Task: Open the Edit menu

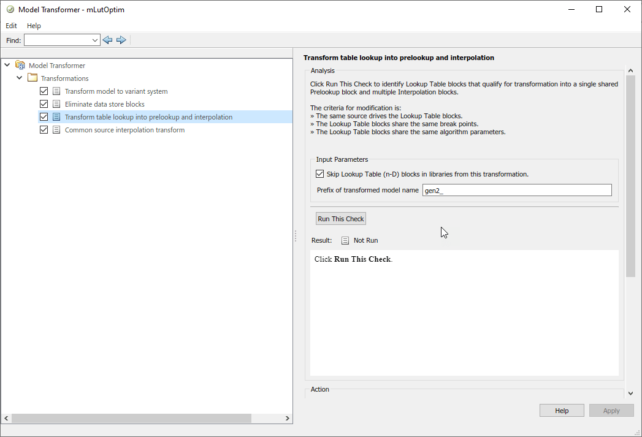Action: 12,26
